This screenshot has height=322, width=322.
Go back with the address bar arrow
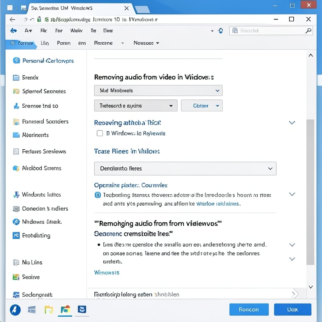tap(12, 19)
